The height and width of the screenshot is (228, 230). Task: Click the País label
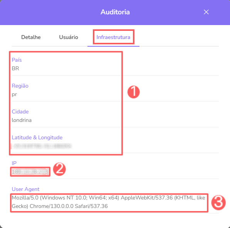[17, 60]
